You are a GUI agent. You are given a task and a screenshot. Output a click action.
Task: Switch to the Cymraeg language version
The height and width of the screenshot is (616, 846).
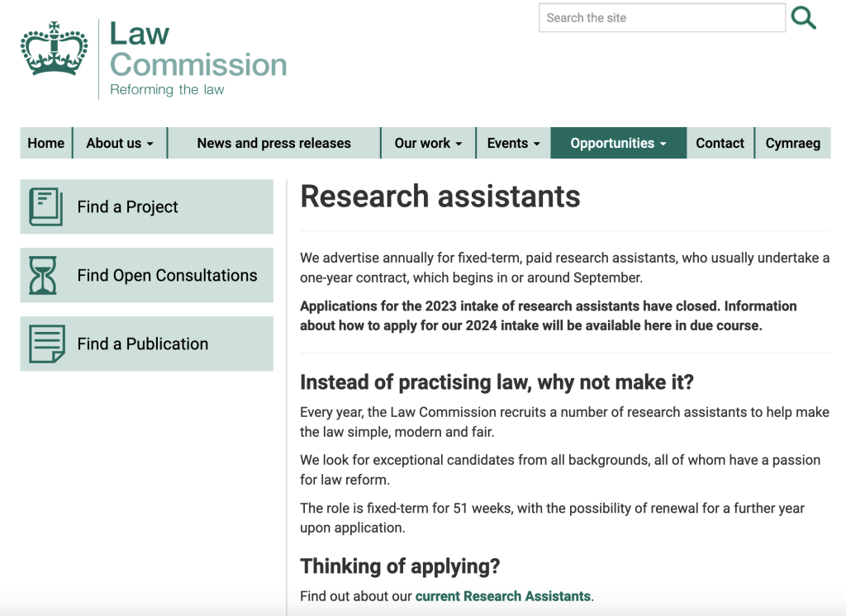(x=792, y=143)
